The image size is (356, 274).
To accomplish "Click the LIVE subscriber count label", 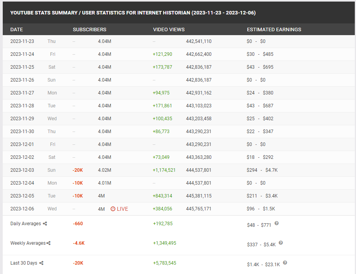I will (122, 209).
